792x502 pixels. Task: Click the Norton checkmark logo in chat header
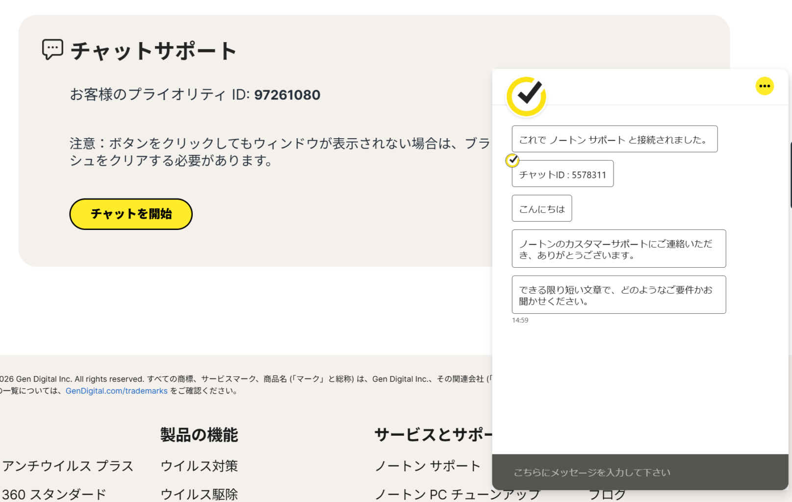click(526, 96)
